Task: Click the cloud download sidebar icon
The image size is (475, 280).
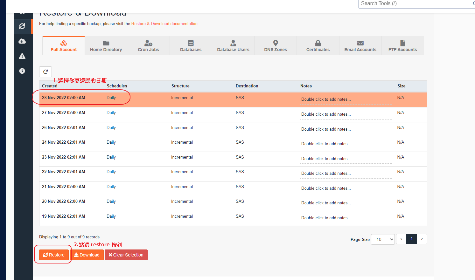Action: point(22,41)
